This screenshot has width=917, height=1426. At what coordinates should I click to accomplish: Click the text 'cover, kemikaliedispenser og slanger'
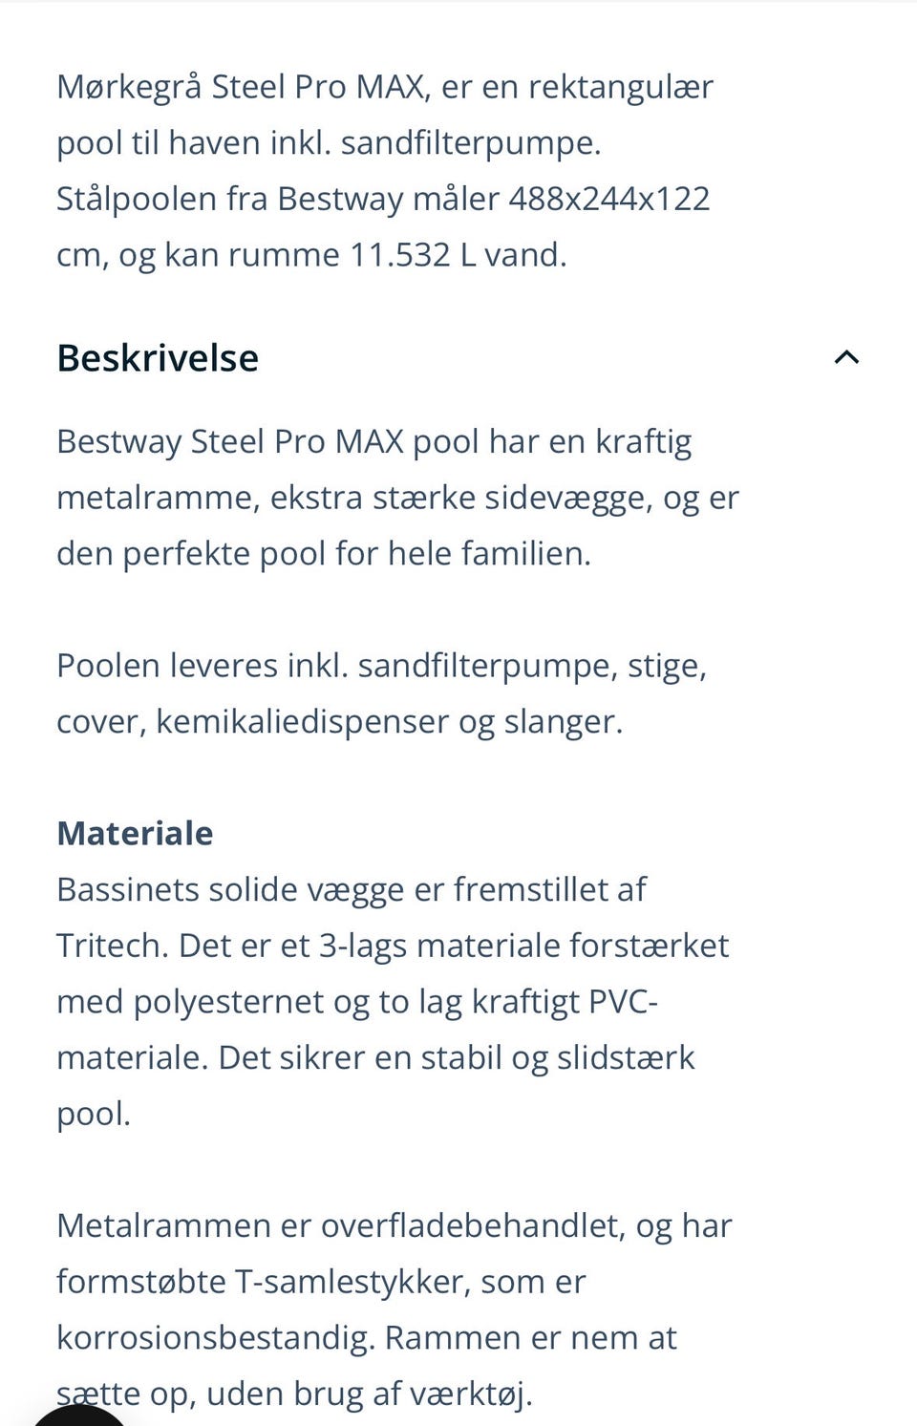(x=339, y=722)
